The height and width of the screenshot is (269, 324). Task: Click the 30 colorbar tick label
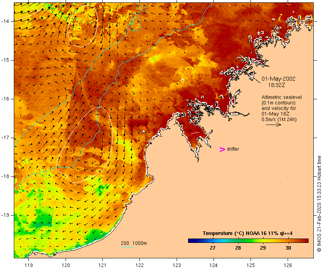[x=288, y=248]
